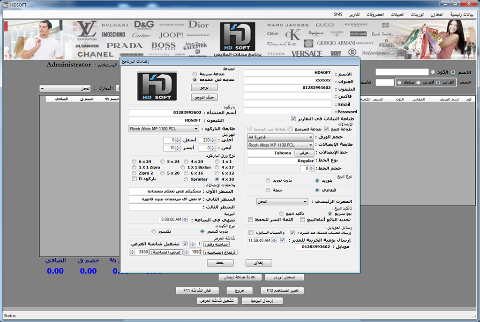
Task: Click the Email input field
Action: [288, 104]
